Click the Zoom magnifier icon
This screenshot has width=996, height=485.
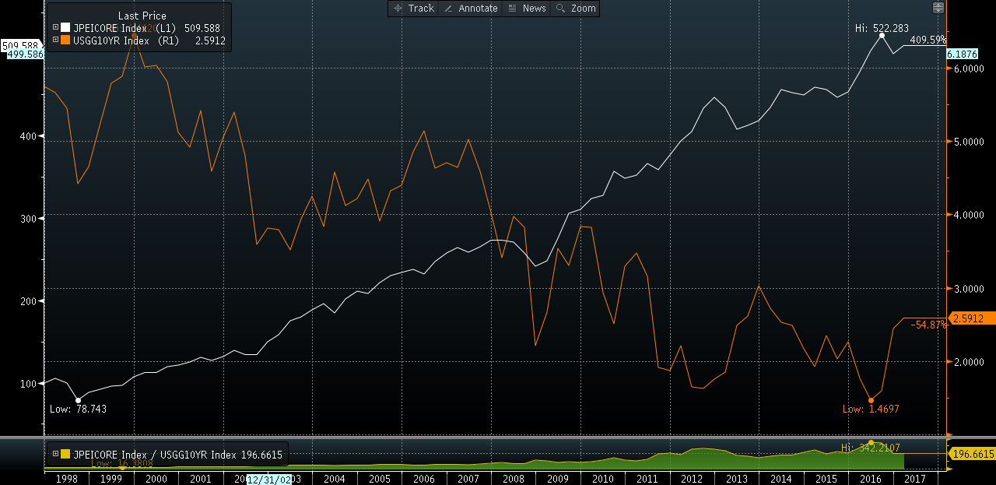(x=560, y=9)
